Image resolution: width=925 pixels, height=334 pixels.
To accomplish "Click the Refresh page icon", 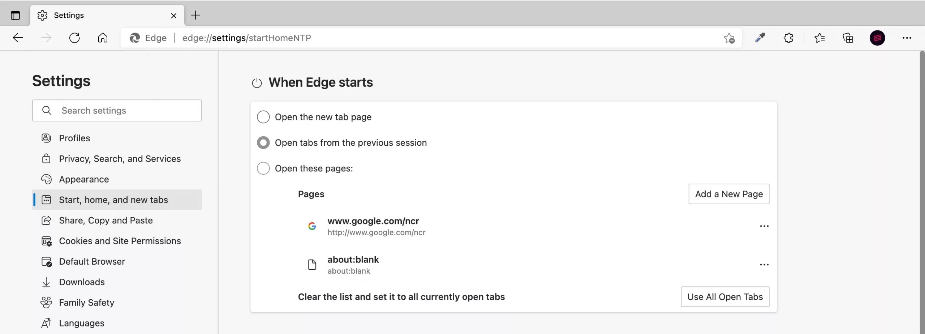I will pos(74,38).
